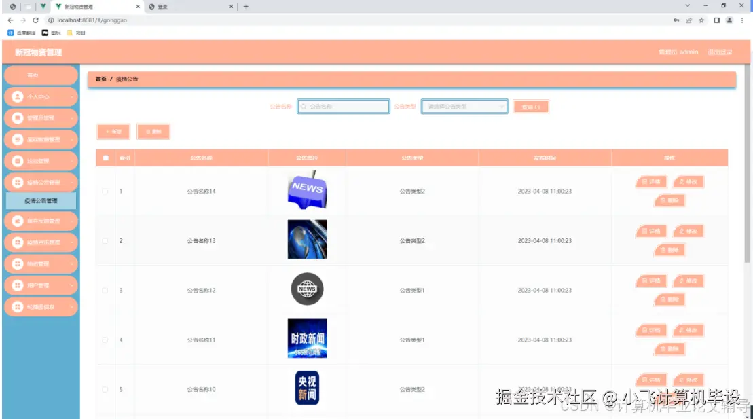Click the 新增 add button
This screenshot has width=753, height=419.
point(113,132)
